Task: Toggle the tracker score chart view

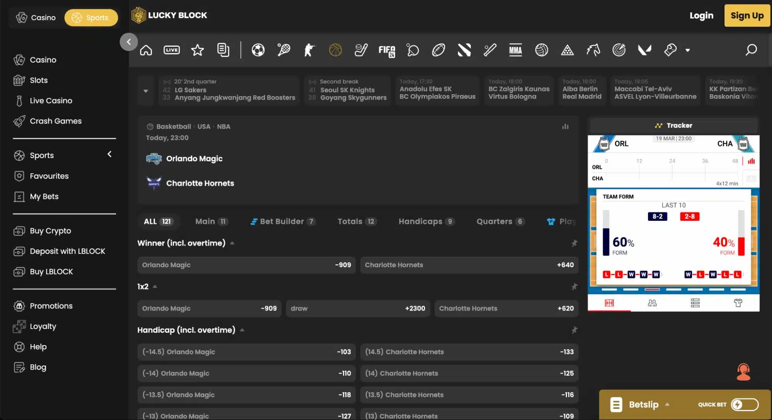Action: 751,161
